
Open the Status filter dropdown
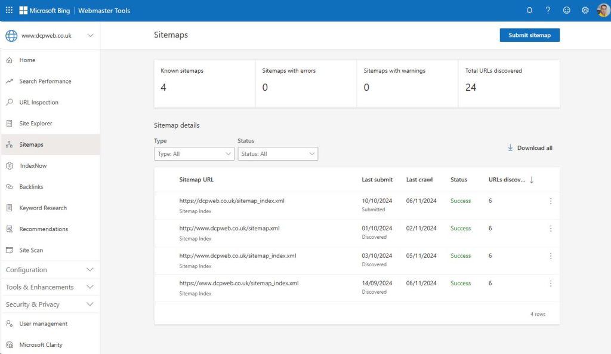coord(277,153)
